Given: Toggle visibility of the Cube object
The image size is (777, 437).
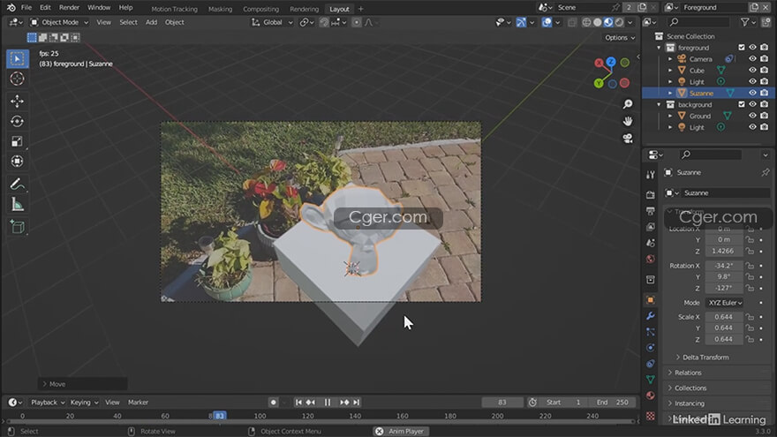Looking at the screenshot, I should [753, 70].
